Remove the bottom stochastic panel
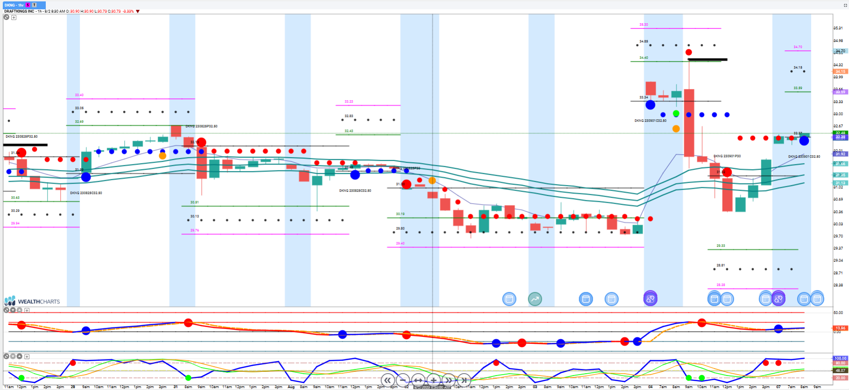Image resolution: width=849 pixels, height=390 pixels. tap(7, 356)
